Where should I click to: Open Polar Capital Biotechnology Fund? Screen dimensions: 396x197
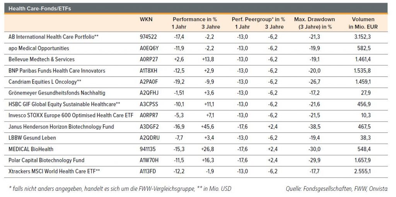46,160
